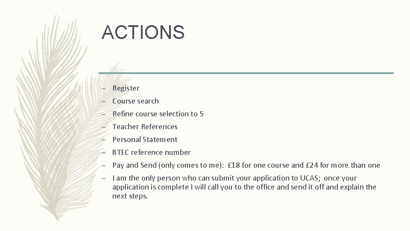The width and height of the screenshot is (410, 231).
Task: Click the Teacher References bullet
Action: [x=145, y=127]
